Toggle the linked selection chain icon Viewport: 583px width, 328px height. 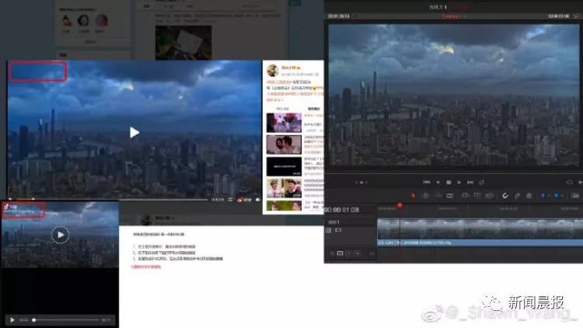(x=517, y=196)
